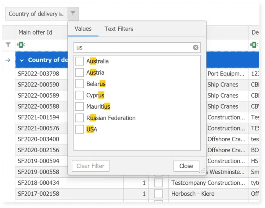Click the Clear Filter button
The image size is (265, 208).
pos(90,166)
